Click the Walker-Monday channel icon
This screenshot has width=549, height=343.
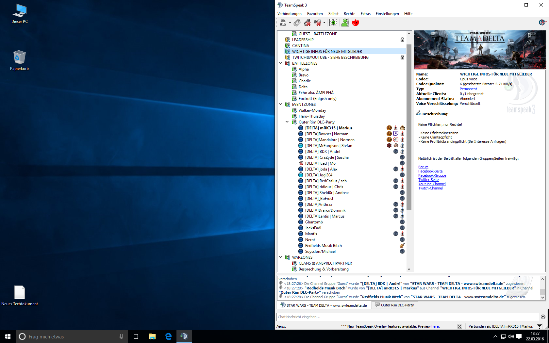coord(294,110)
